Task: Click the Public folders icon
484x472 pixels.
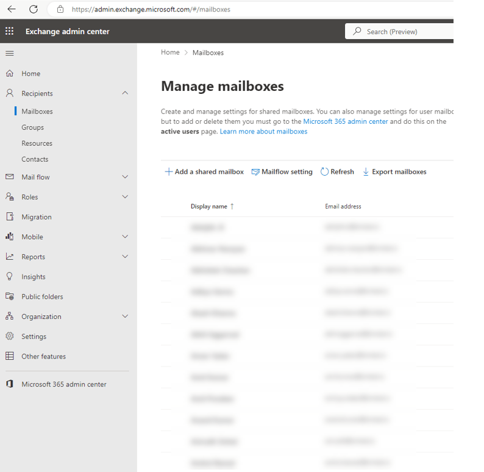Action: click(9, 296)
